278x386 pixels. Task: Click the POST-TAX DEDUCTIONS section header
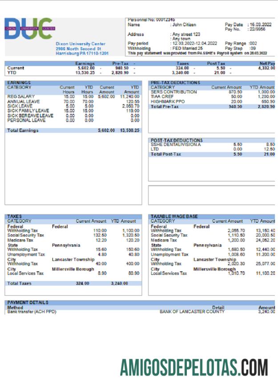tap(177, 140)
